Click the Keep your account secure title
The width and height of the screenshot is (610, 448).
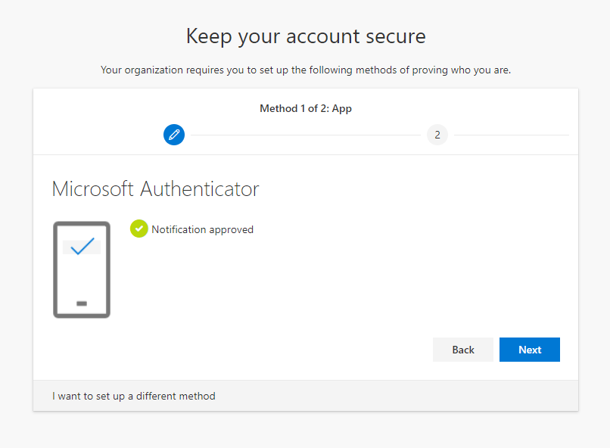point(306,36)
